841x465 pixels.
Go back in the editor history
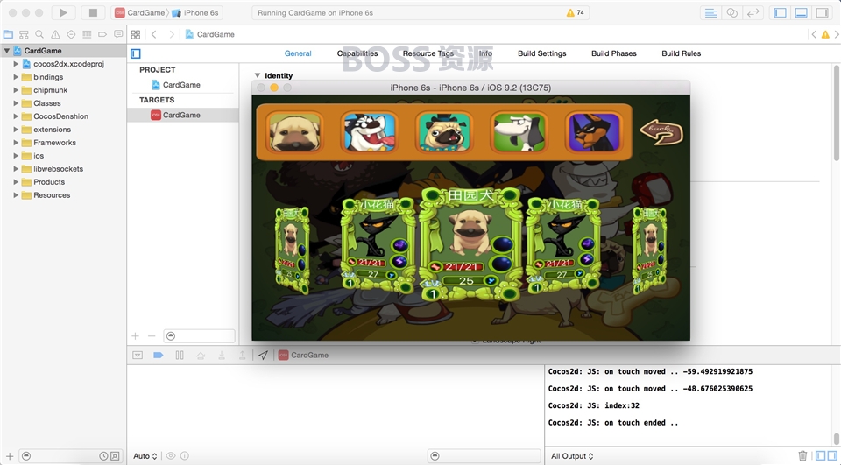(154, 34)
